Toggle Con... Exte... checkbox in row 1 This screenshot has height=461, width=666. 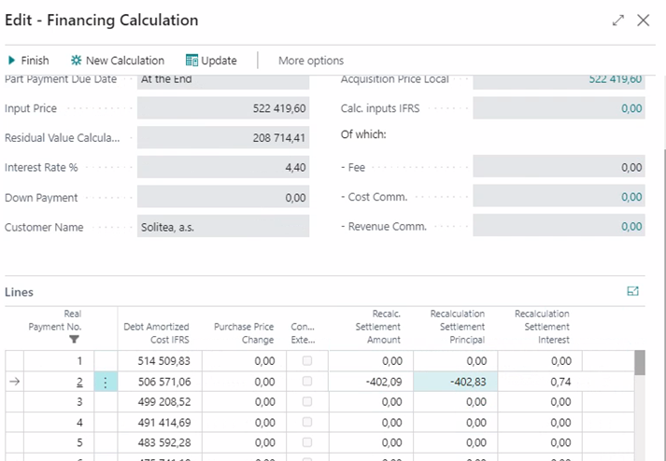point(308,361)
